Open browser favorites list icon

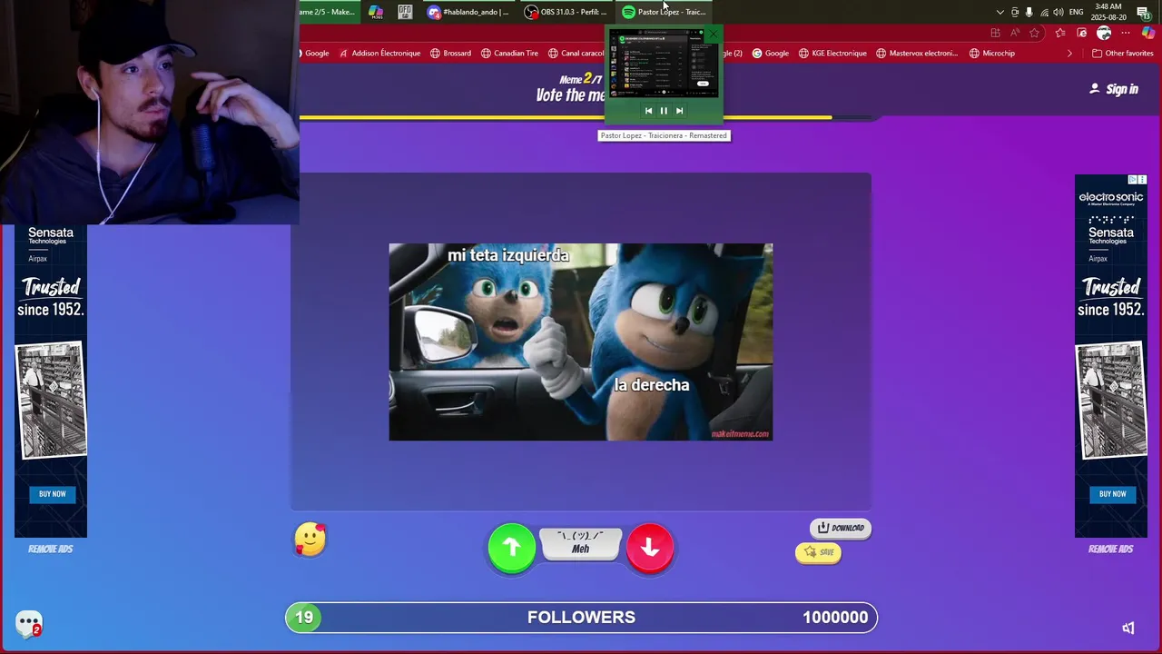1060,33
